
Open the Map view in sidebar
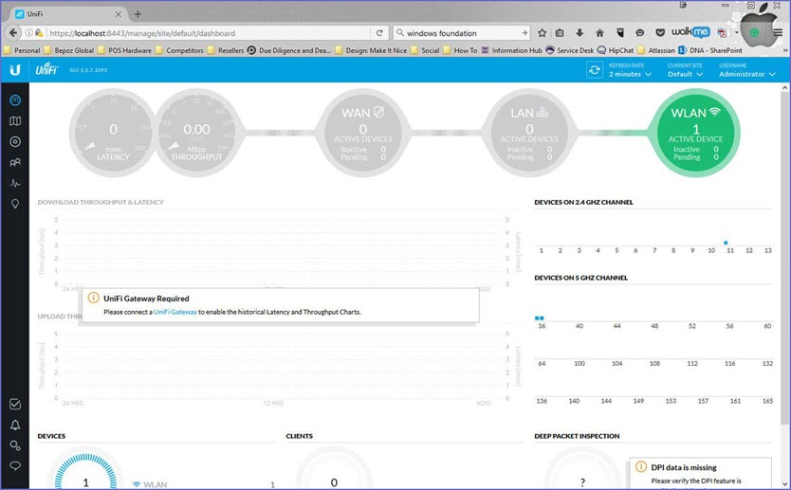(x=15, y=121)
